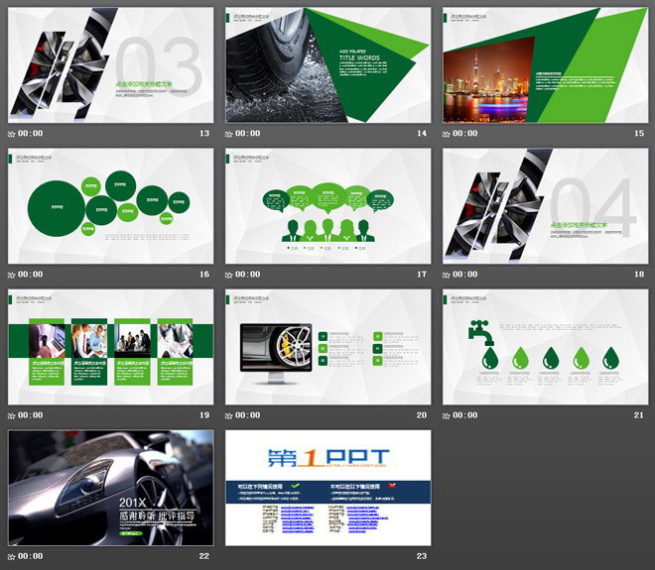The image size is (655, 570).
Task: Click the transition star icon under slide 19
Action: pos(12,415)
